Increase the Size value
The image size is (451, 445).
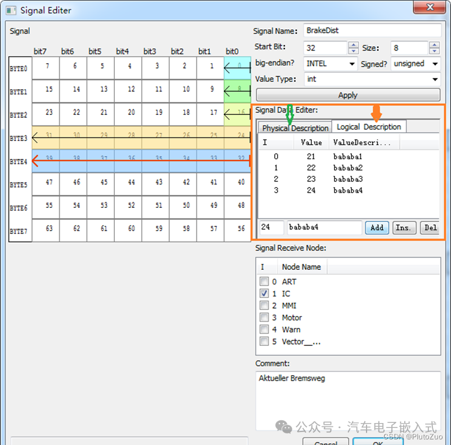point(434,44)
